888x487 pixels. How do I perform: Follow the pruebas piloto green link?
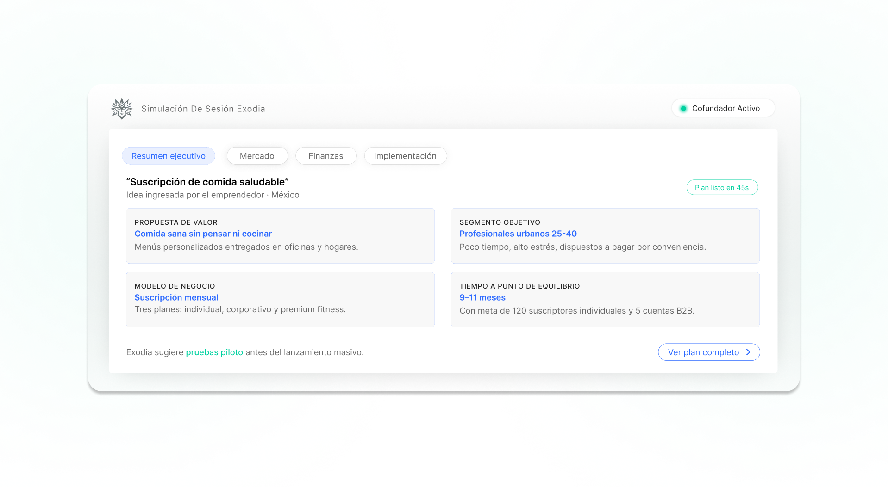(x=214, y=352)
